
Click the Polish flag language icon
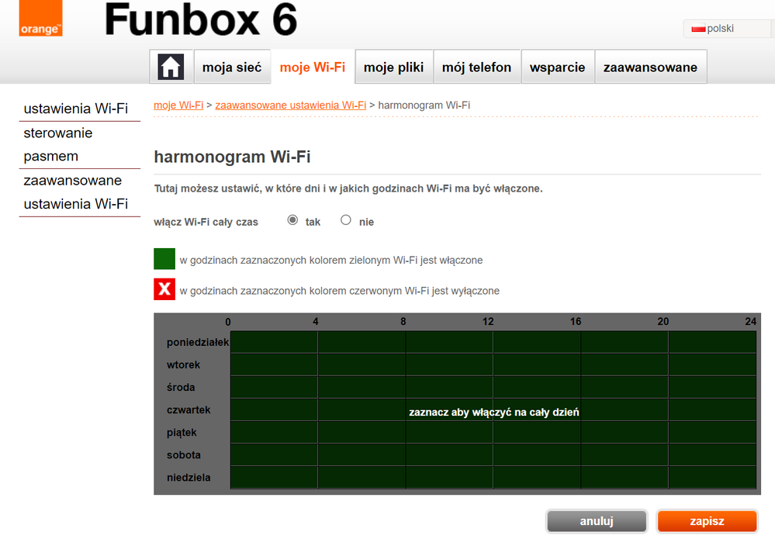click(x=698, y=29)
